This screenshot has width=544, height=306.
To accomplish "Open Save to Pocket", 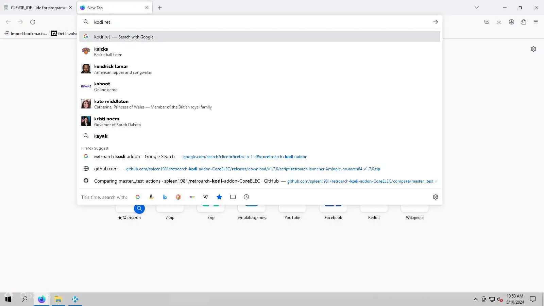I will (487, 22).
